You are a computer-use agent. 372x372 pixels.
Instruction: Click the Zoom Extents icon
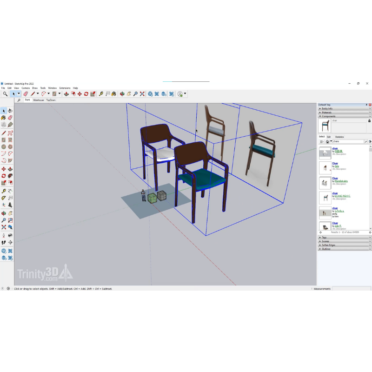pyautogui.click(x=142, y=94)
